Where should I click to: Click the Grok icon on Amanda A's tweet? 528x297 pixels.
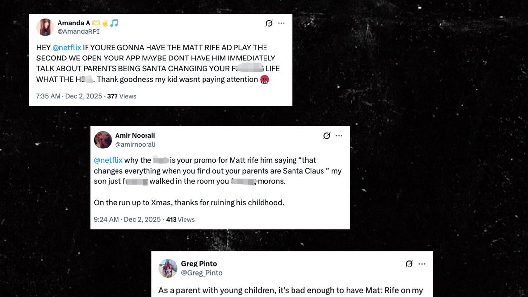(269, 23)
